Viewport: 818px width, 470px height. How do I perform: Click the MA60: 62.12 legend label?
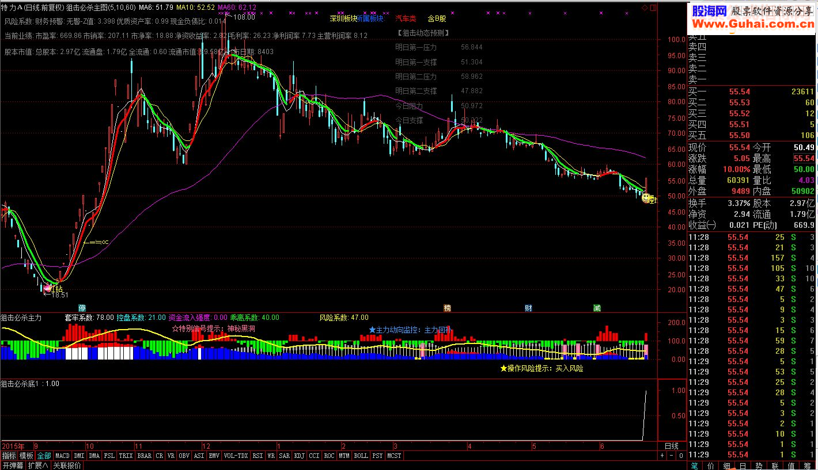237,7
